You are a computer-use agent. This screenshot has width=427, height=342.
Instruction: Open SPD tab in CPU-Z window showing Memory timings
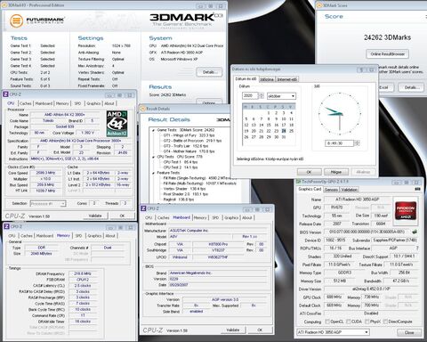(78, 236)
